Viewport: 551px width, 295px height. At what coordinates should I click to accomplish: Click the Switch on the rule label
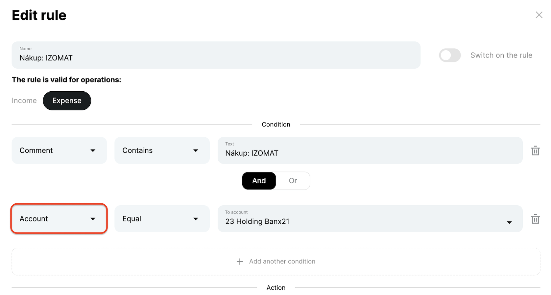(x=501, y=55)
